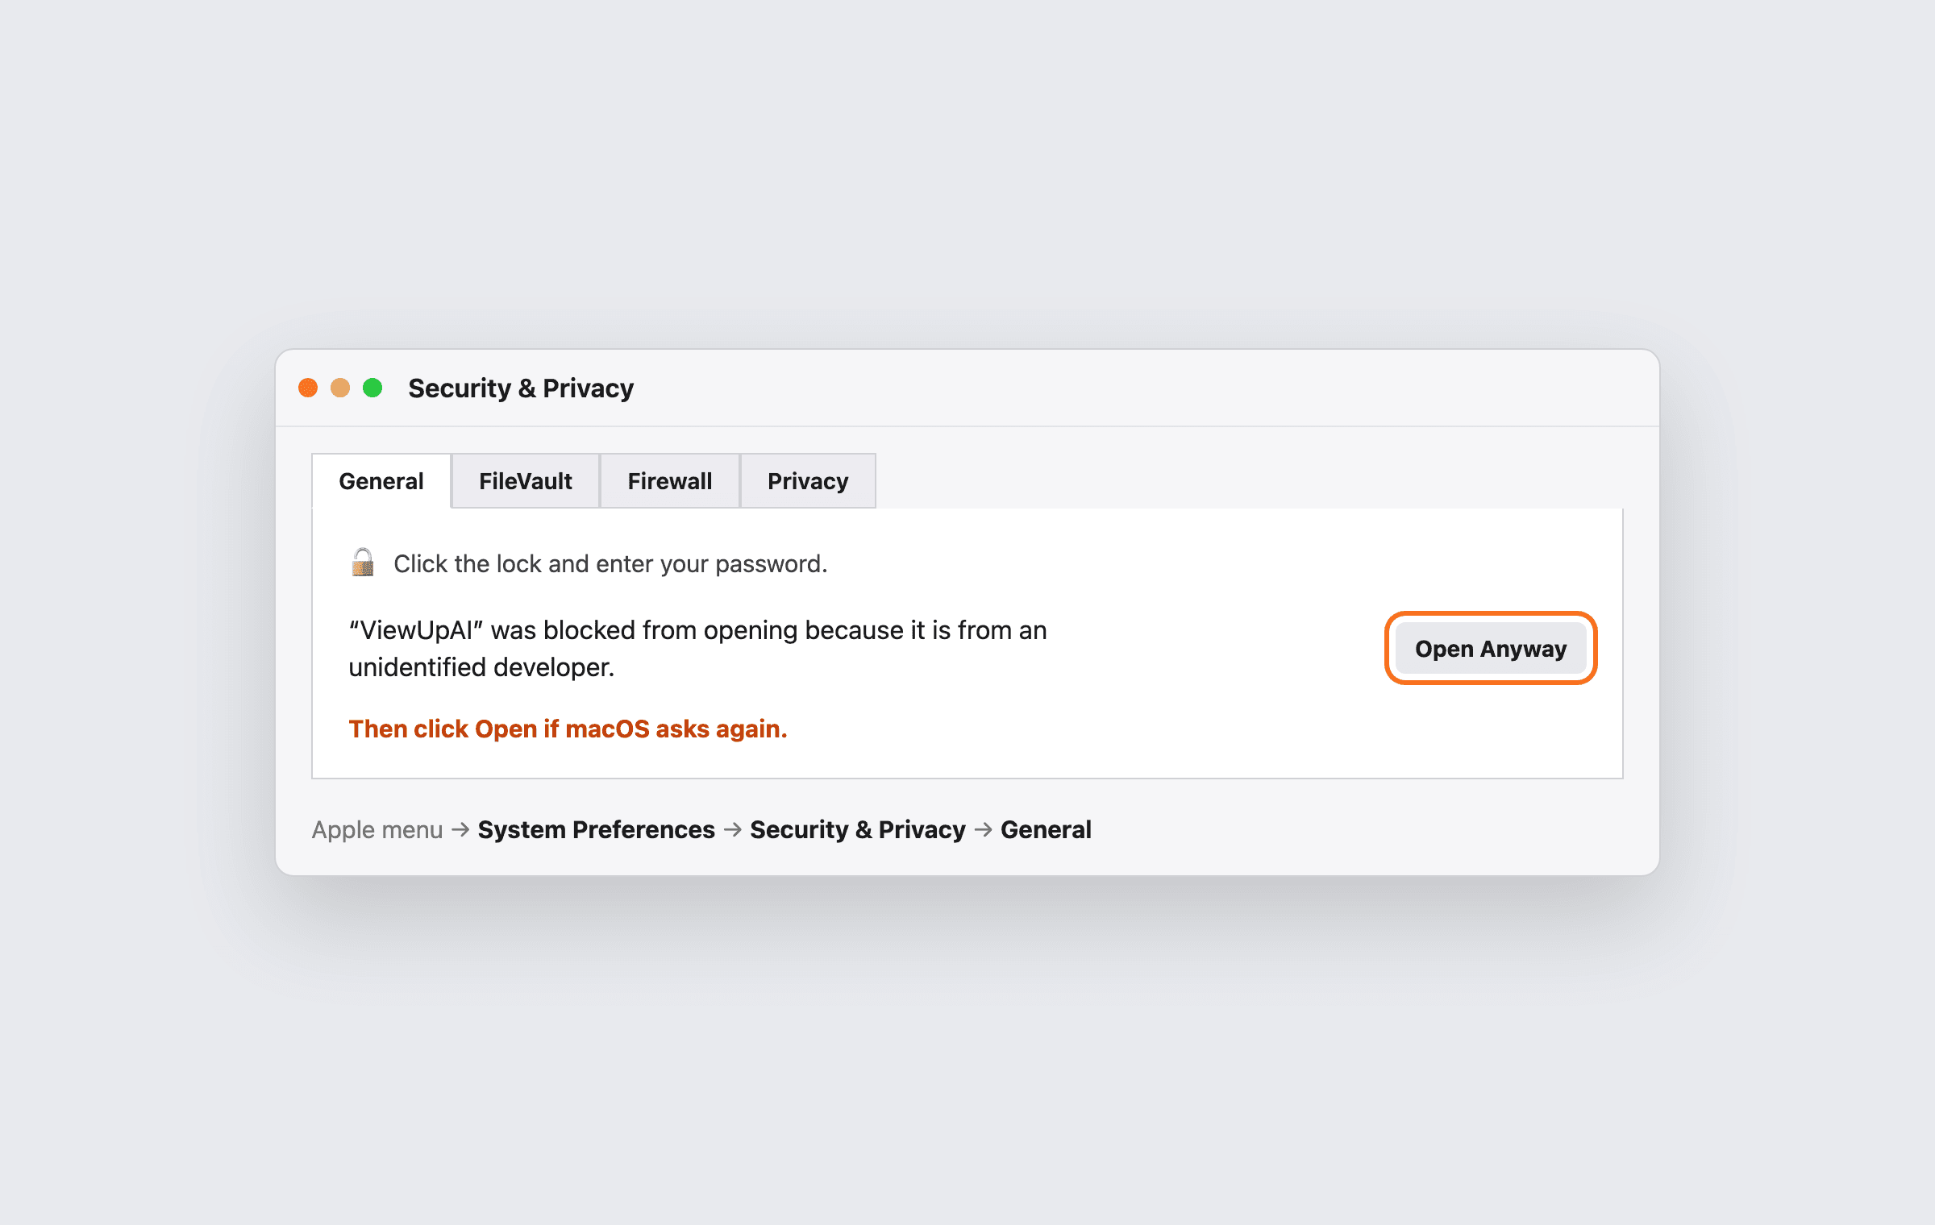Go to the Privacy tab
1935x1225 pixels.
[808, 481]
